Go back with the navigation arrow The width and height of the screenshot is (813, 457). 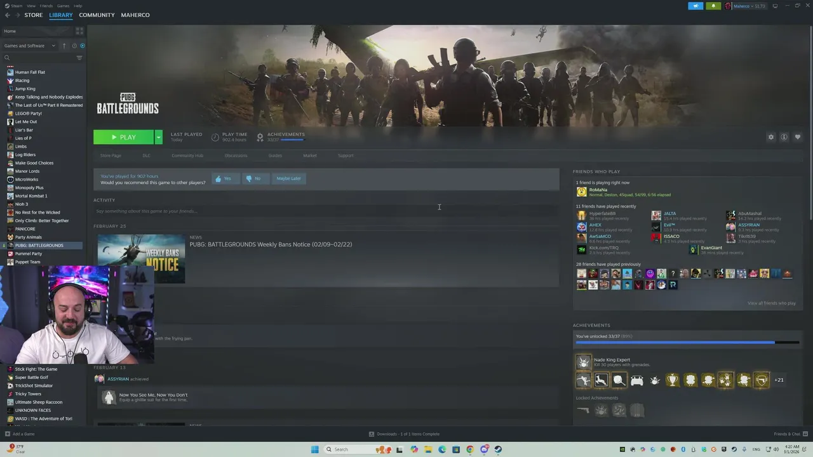[x=8, y=15]
